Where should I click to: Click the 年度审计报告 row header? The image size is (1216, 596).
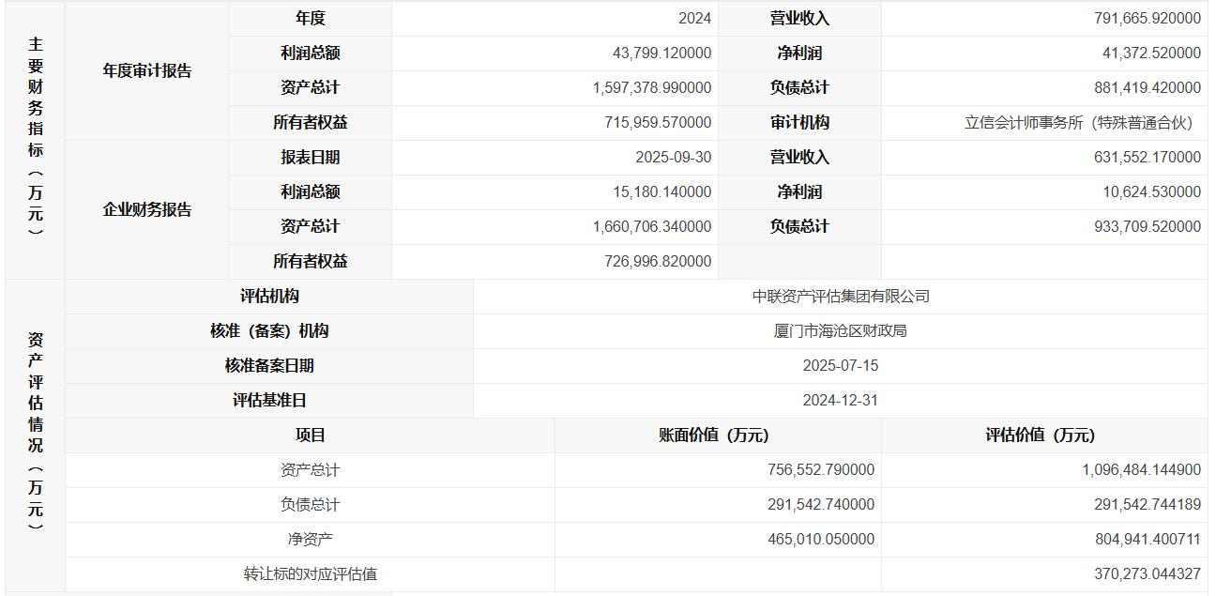(146, 70)
